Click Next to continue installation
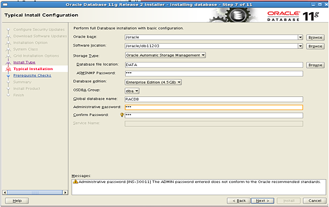Screen dimensions: 329x207 [263, 201]
